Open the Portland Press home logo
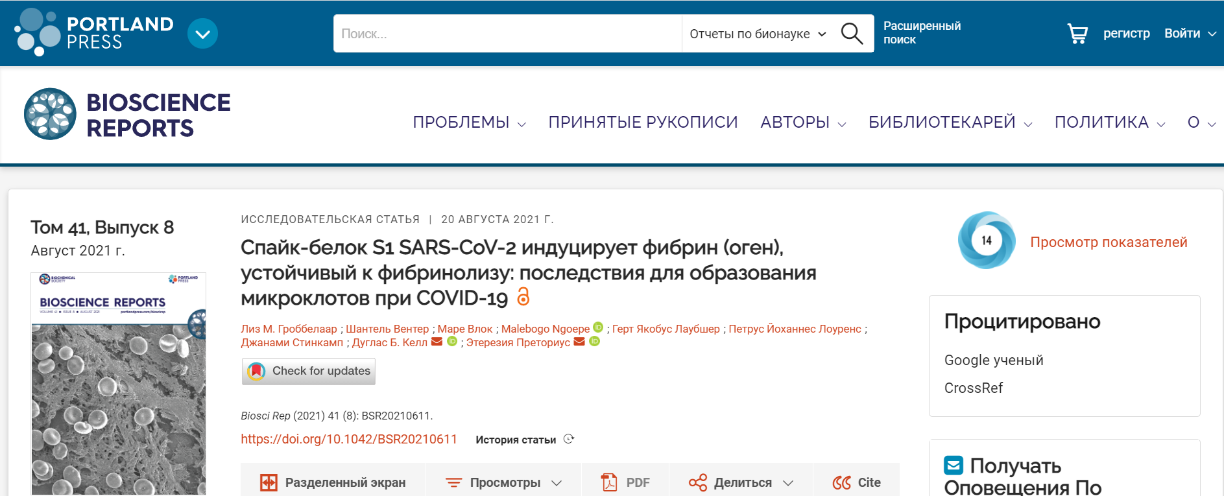The height and width of the screenshot is (496, 1224). pos(94,32)
